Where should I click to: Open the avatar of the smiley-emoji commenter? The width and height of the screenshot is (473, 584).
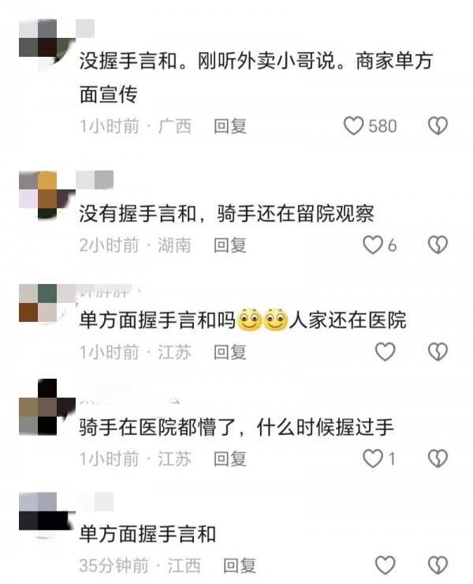(x=47, y=303)
